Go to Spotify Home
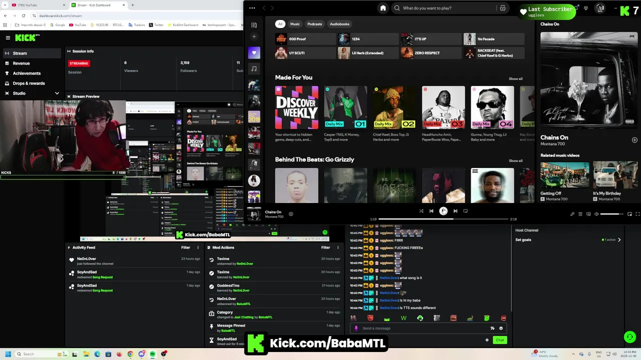Viewport: 641px width, 360px height. tap(383, 8)
